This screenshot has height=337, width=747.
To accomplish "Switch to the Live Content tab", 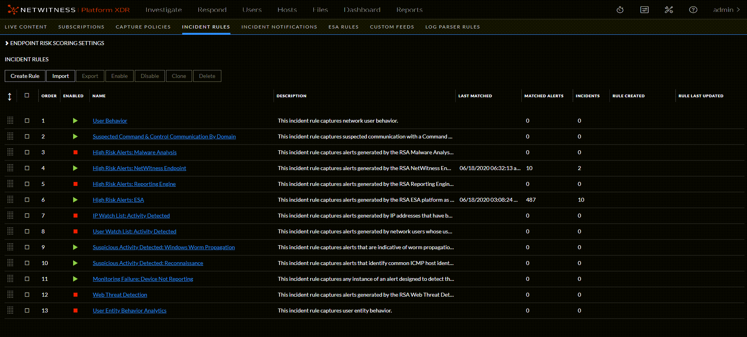I will coord(26,27).
